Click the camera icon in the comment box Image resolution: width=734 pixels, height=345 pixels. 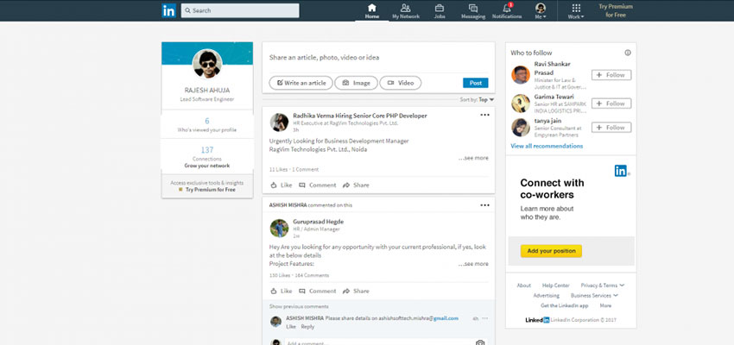[x=480, y=342]
